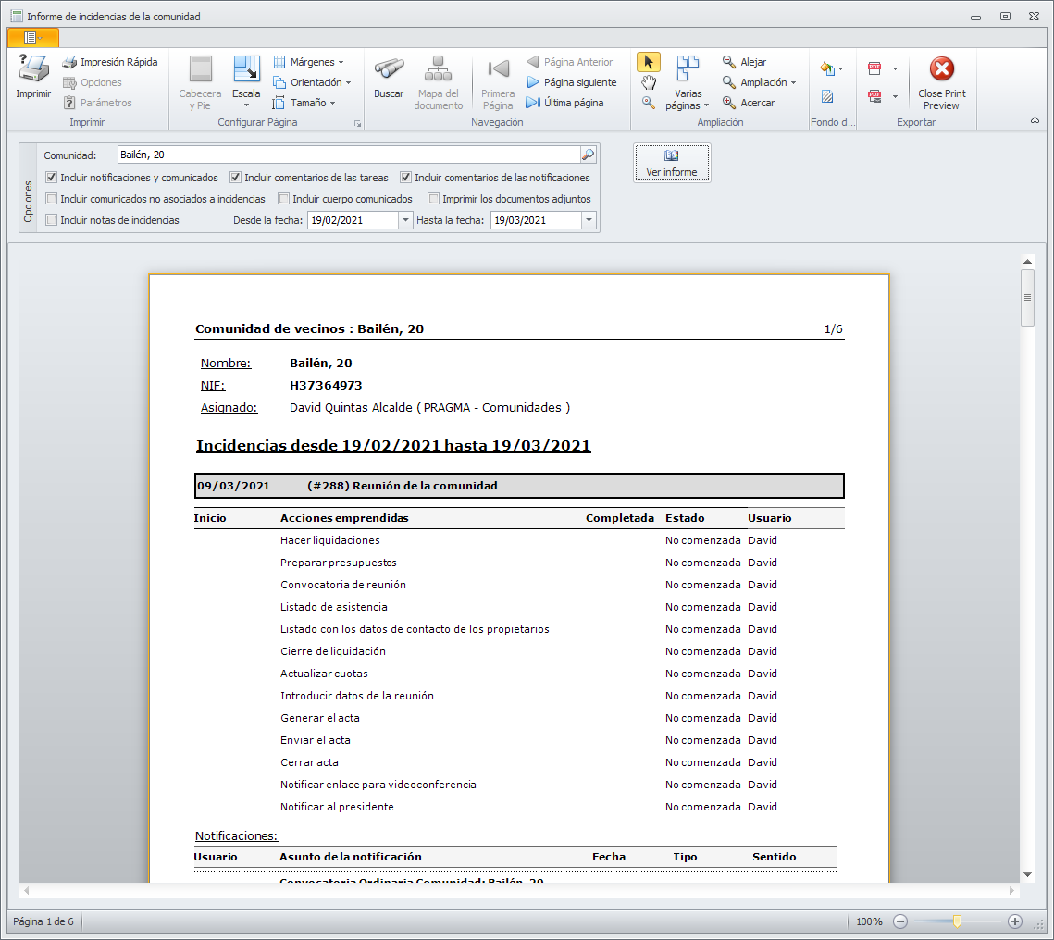Go to Página Anterior
Image resolution: width=1054 pixels, height=940 pixels.
pos(569,62)
